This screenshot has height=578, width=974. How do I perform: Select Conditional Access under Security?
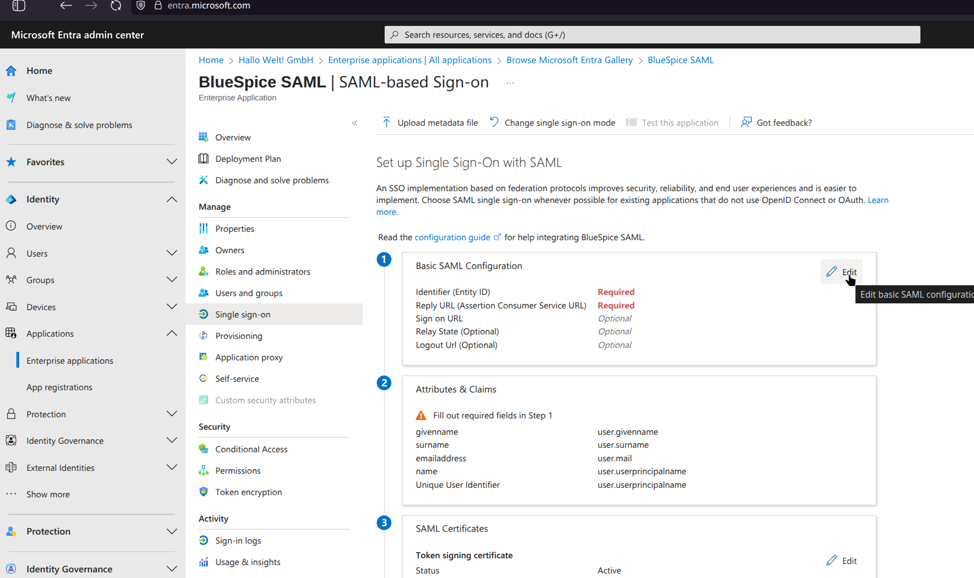[251, 449]
